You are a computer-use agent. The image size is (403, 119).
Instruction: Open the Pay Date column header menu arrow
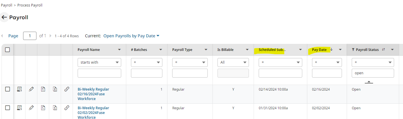[340, 50]
